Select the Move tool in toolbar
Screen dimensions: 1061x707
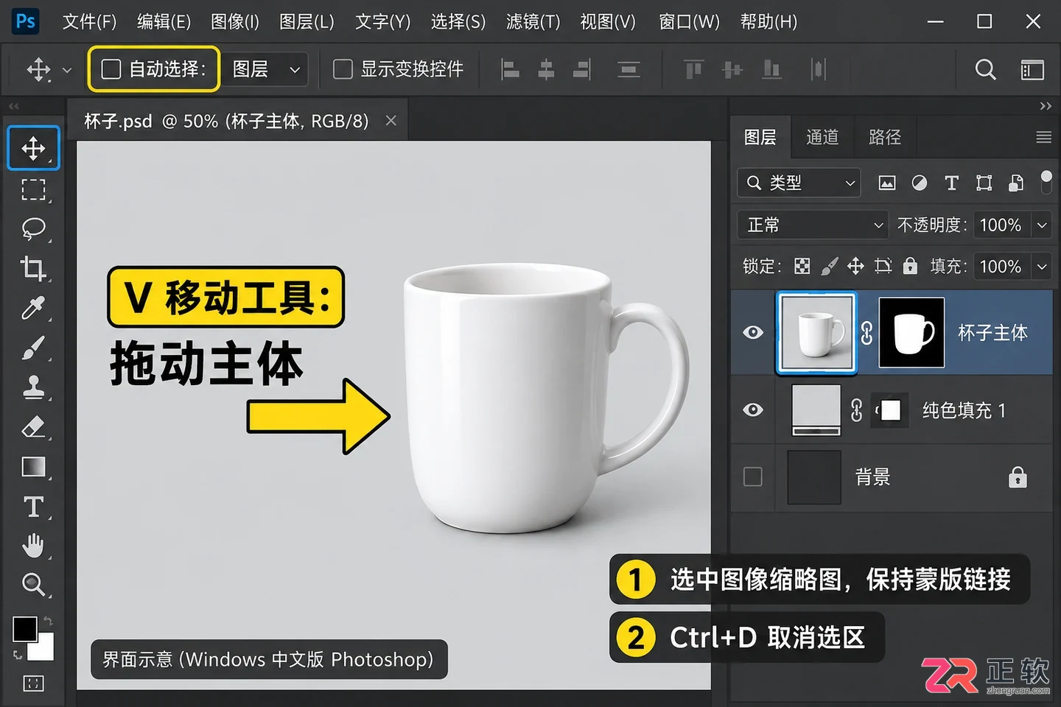click(x=33, y=148)
